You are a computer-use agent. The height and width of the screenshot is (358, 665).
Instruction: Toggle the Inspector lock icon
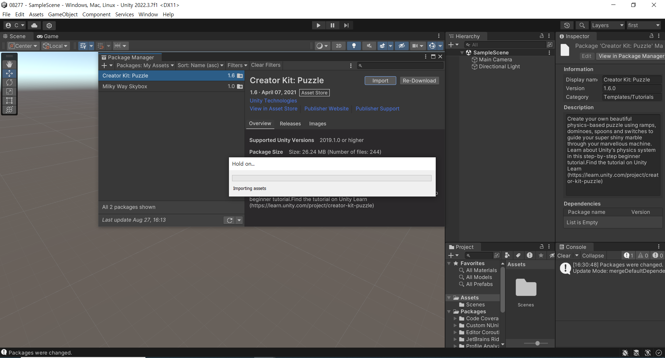651,36
